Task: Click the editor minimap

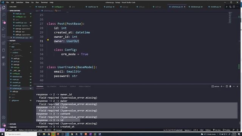Action: click(230, 18)
